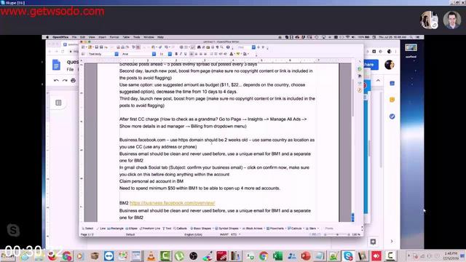Open the File menu in macOS menu bar
Image resolution: width=466 pixels, height=262 pixels.
point(74,37)
